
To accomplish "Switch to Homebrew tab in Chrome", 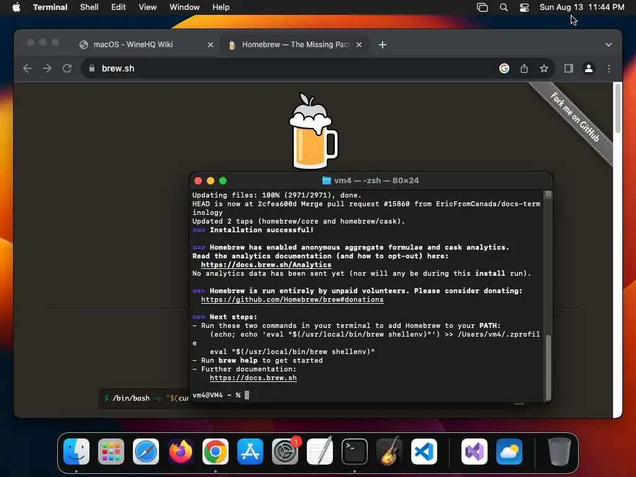I will 295,45.
